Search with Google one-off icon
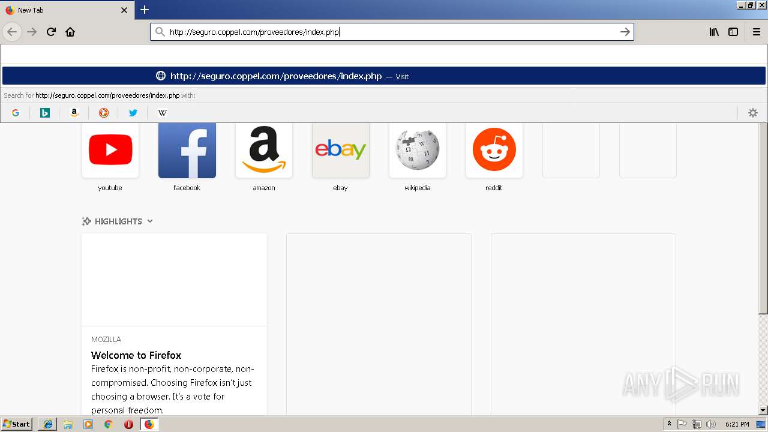 pos(16,113)
